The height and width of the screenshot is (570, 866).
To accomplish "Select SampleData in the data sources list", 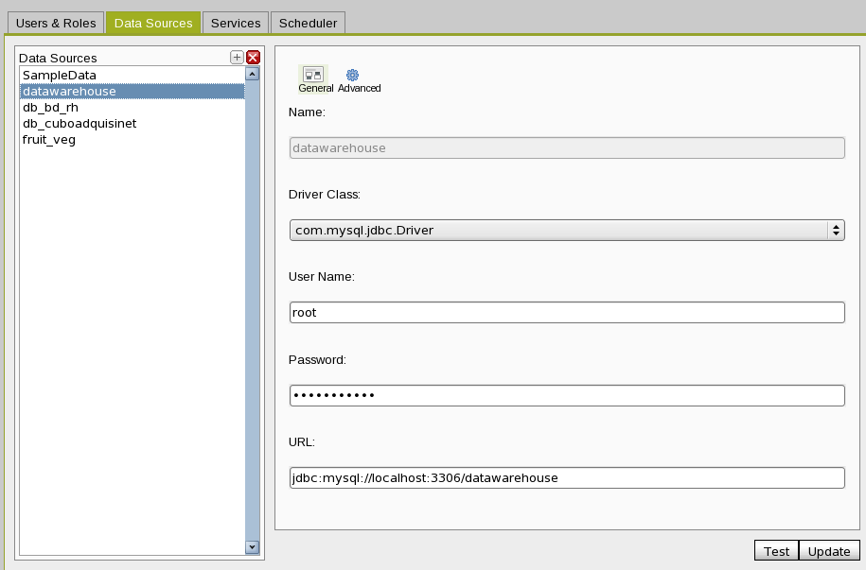I will [x=60, y=75].
